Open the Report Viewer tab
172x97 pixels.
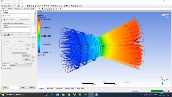[80, 88]
